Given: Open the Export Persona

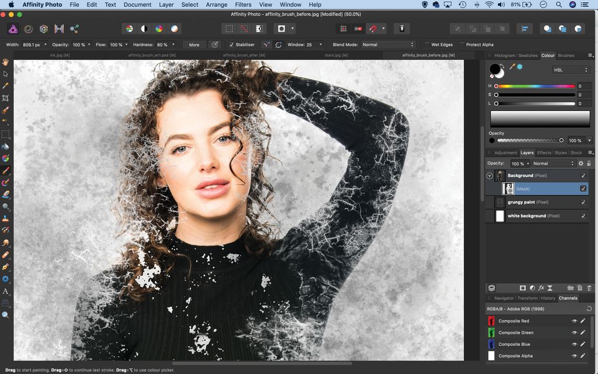Looking at the screenshot, I should tap(74, 28).
